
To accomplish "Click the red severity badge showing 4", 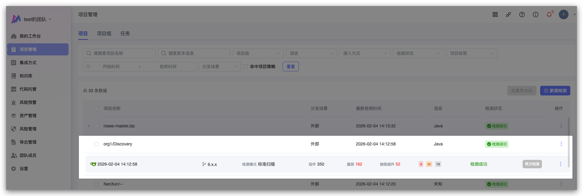I will (x=421, y=164).
